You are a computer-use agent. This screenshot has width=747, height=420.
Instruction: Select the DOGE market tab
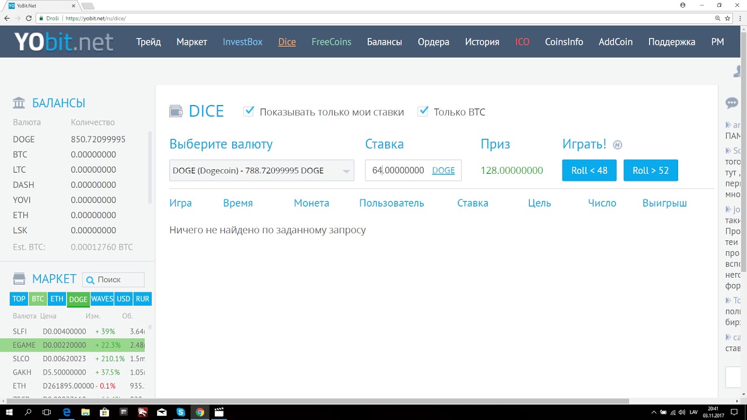tap(78, 299)
